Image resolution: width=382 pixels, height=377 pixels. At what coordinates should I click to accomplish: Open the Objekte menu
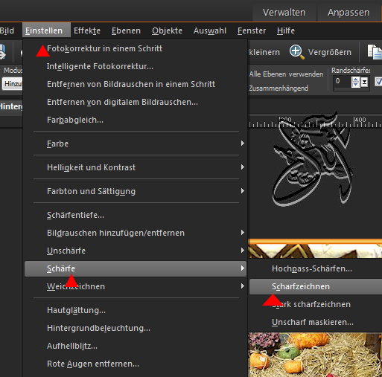pyautogui.click(x=167, y=30)
